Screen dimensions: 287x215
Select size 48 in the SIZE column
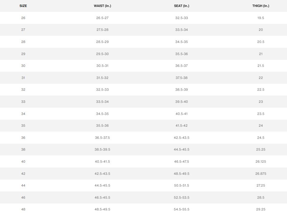pyautogui.click(x=23, y=209)
